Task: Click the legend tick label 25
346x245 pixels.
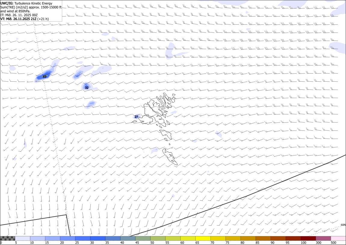Action: point(77,243)
